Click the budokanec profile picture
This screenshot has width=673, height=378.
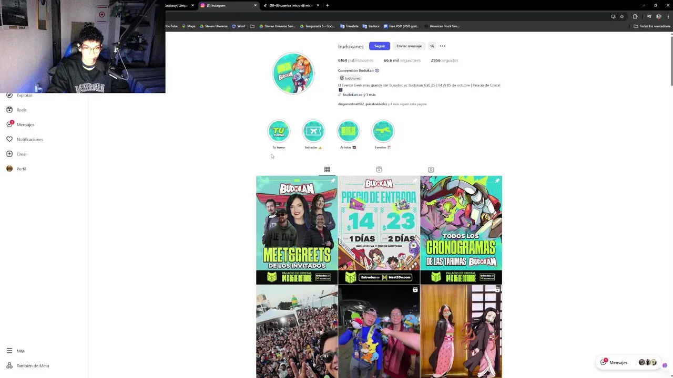[293, 73]
